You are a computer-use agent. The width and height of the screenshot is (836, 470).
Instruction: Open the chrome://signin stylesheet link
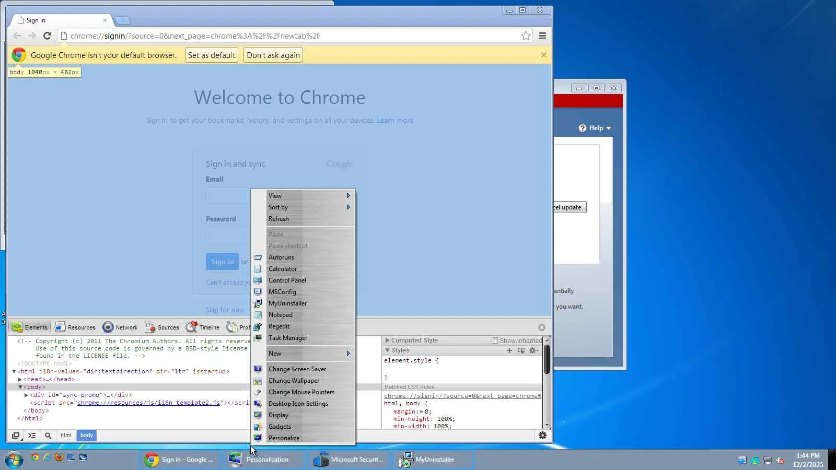click(x=462, y=396)
